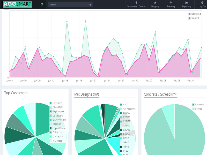Toggle Rackesh legend entry
The width and height of the screenshot is (207, 155).
[55, 124]
